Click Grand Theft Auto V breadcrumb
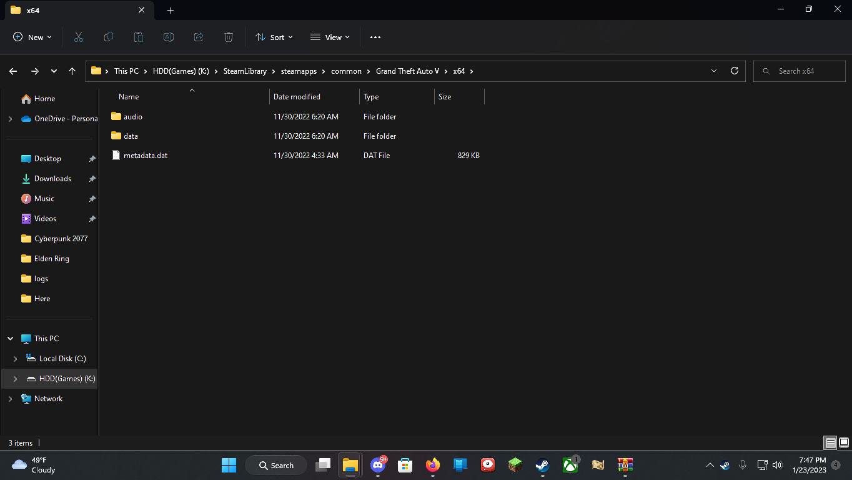 408,71
